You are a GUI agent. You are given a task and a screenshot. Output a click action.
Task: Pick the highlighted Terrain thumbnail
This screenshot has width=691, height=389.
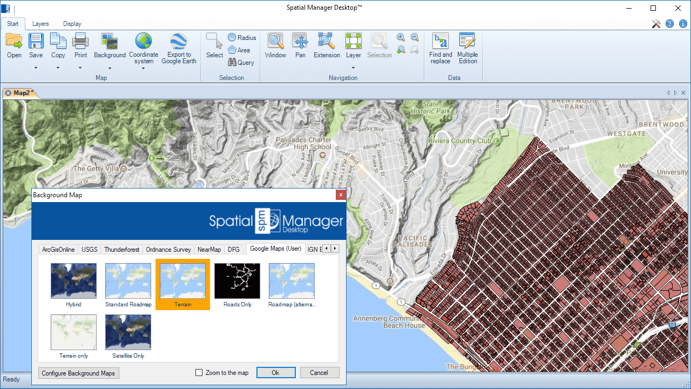pyautogui.click(x=182, y=285)
